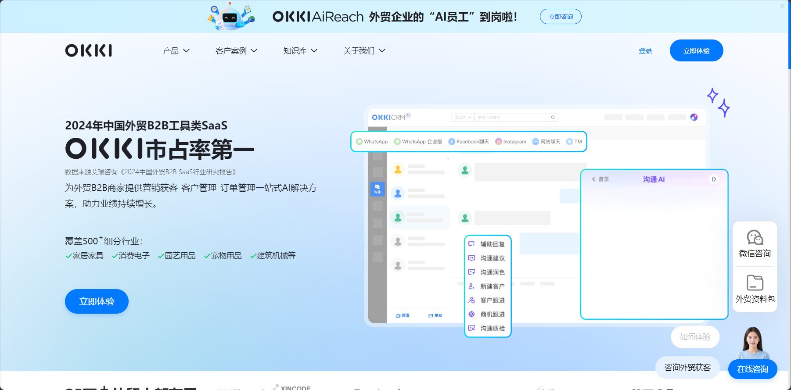The width and height of the screenshot is (791, 390).
Task: Expand the chevron next to 客户案例
Action: click(x=254, y=51)
